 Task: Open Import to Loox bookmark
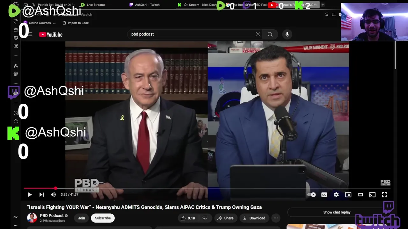click(x=76, y=23)
